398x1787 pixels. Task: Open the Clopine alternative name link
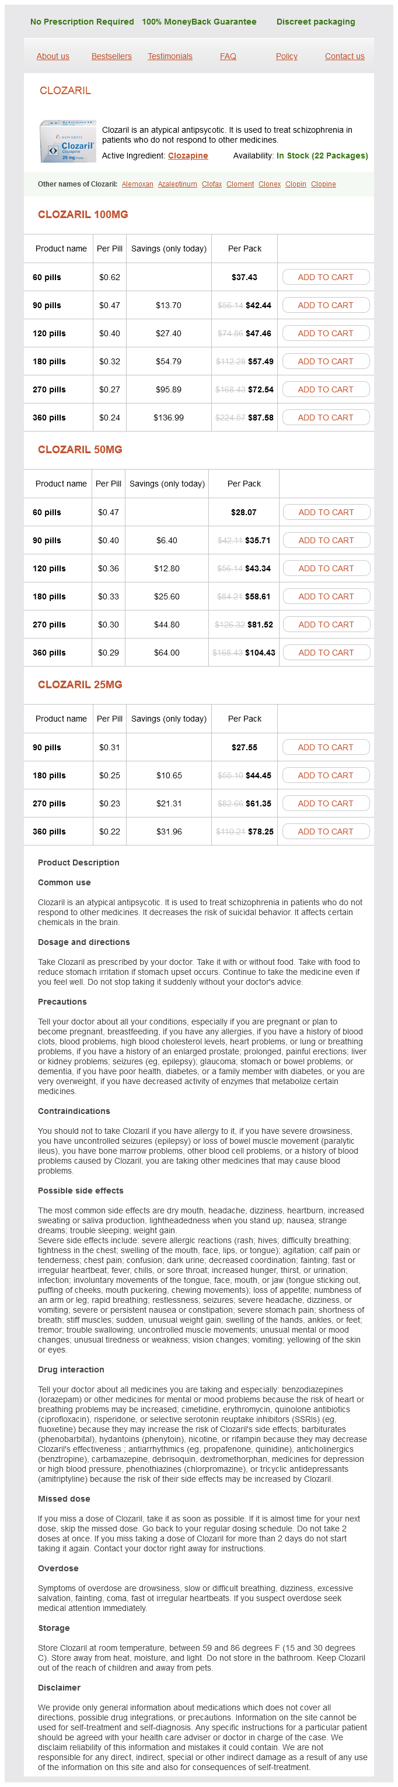[323, 185]
